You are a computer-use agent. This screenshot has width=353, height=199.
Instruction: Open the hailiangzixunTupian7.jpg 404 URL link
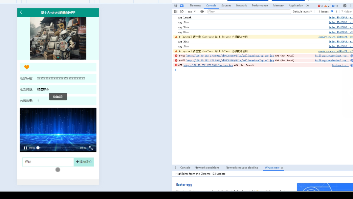pos(230,61)
